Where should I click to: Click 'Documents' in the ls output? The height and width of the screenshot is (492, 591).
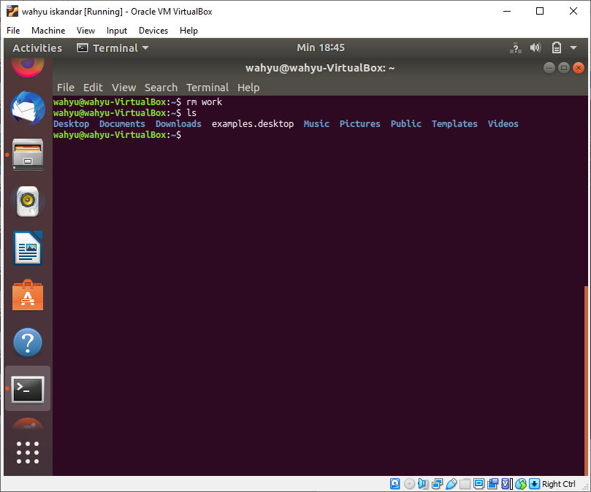click(122, 123)
